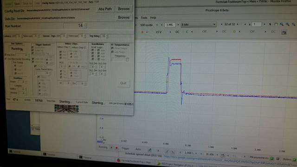The image size is (297, 167).
Task: Toggle the first checkbox under Trigger Sources
Action: point(32,47)
